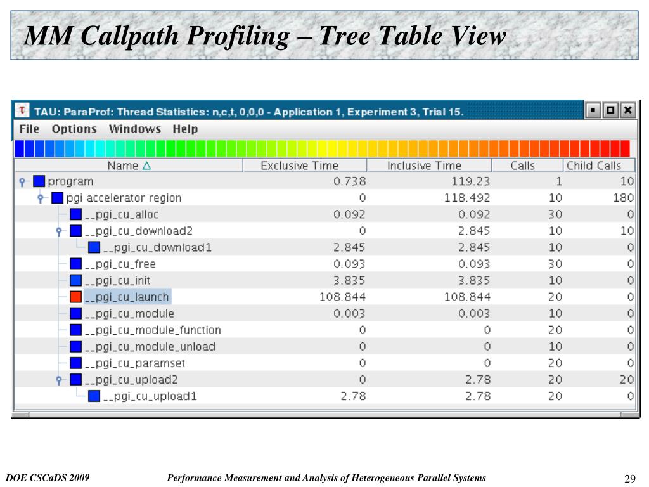
Task: Select the __pgi_cu_alloc row
Action: click(324, 214)
